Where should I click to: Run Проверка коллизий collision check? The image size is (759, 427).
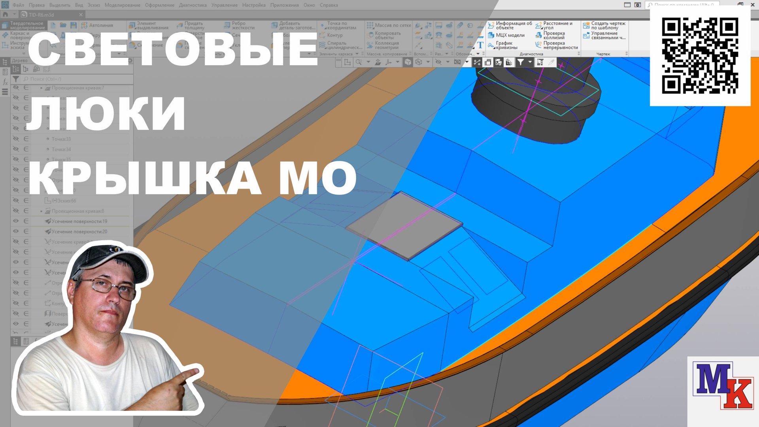(538, 35)
